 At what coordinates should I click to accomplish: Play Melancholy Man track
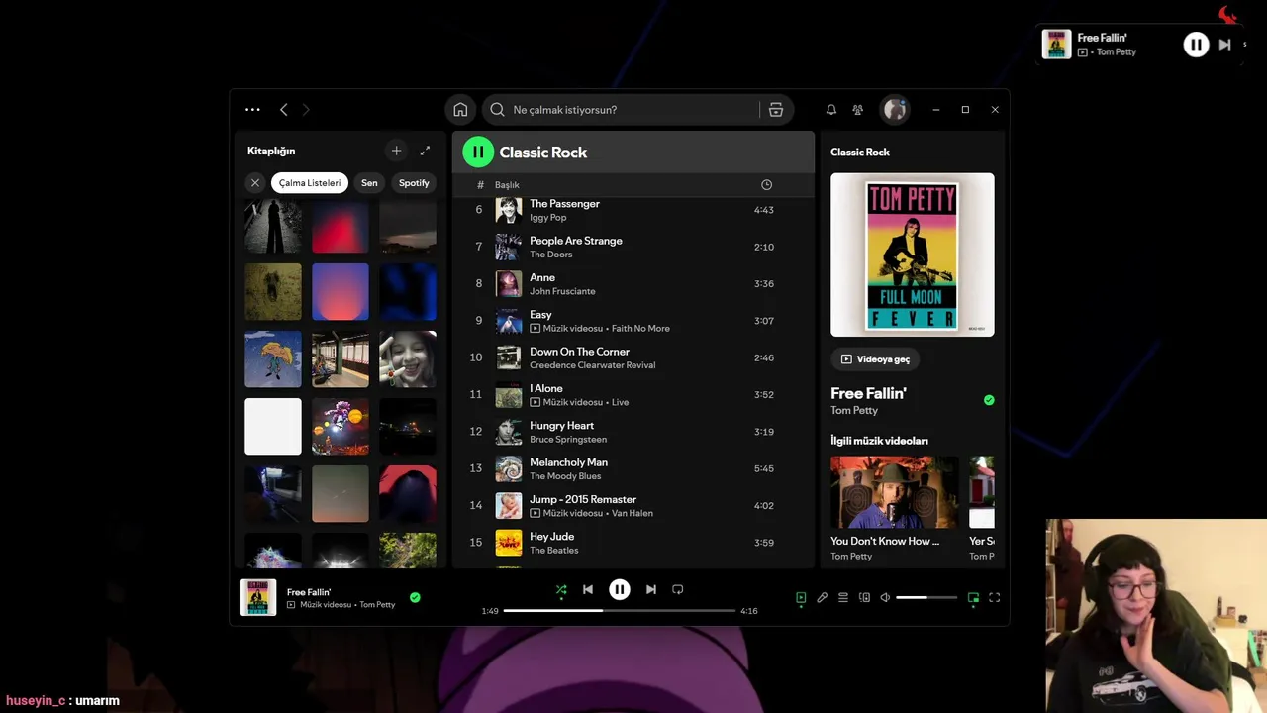[x=633, y=468]
